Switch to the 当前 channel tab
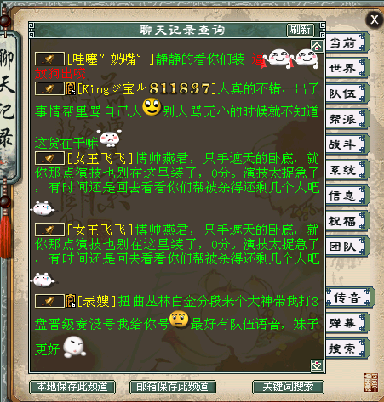The image size is (384, 402). click(x=347, y=42)
